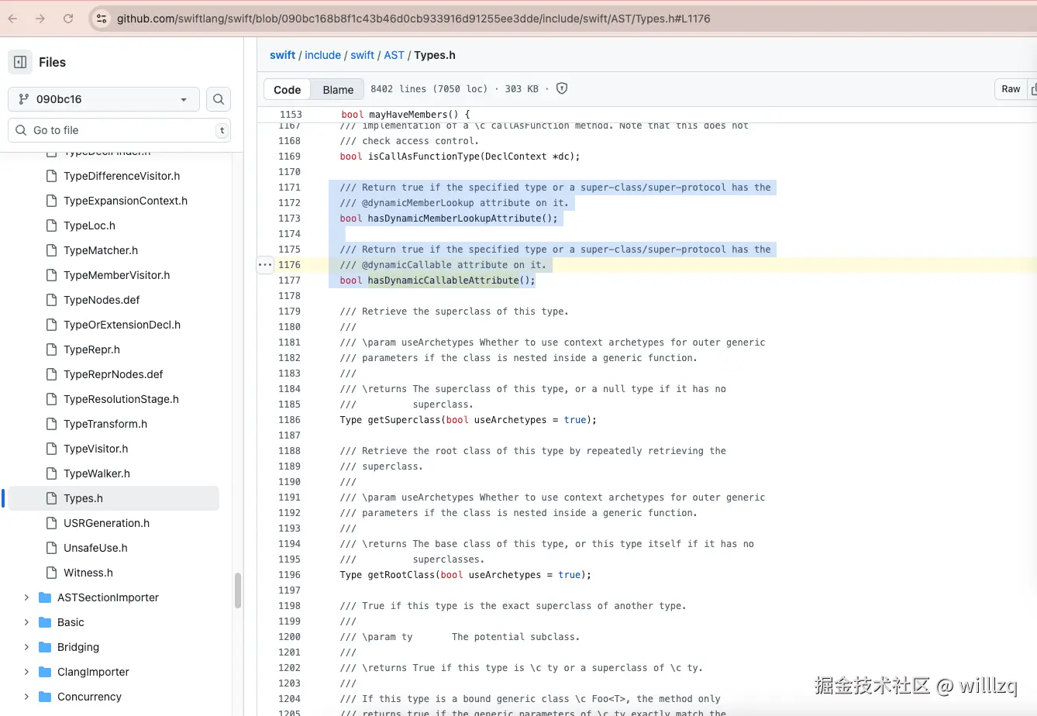The image size is (1037, 716).
Task: Open the AST breadcrumb folder
Action: click(x=394, y=55)
